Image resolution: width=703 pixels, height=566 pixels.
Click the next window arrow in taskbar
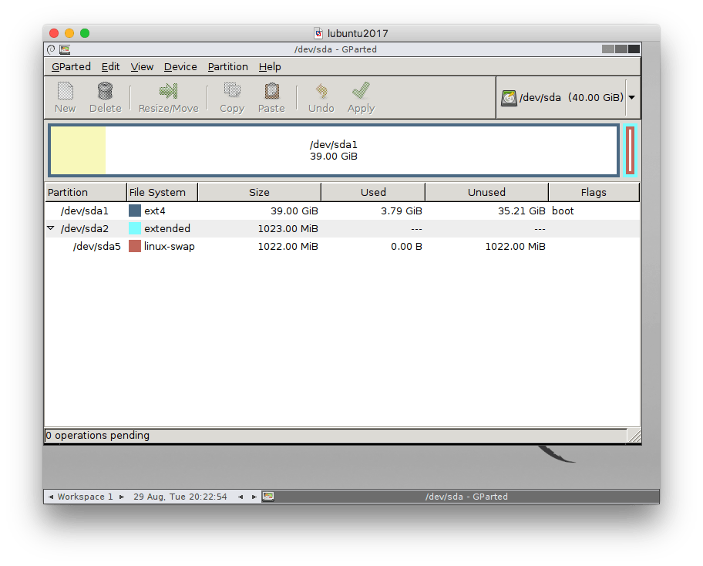254,497
